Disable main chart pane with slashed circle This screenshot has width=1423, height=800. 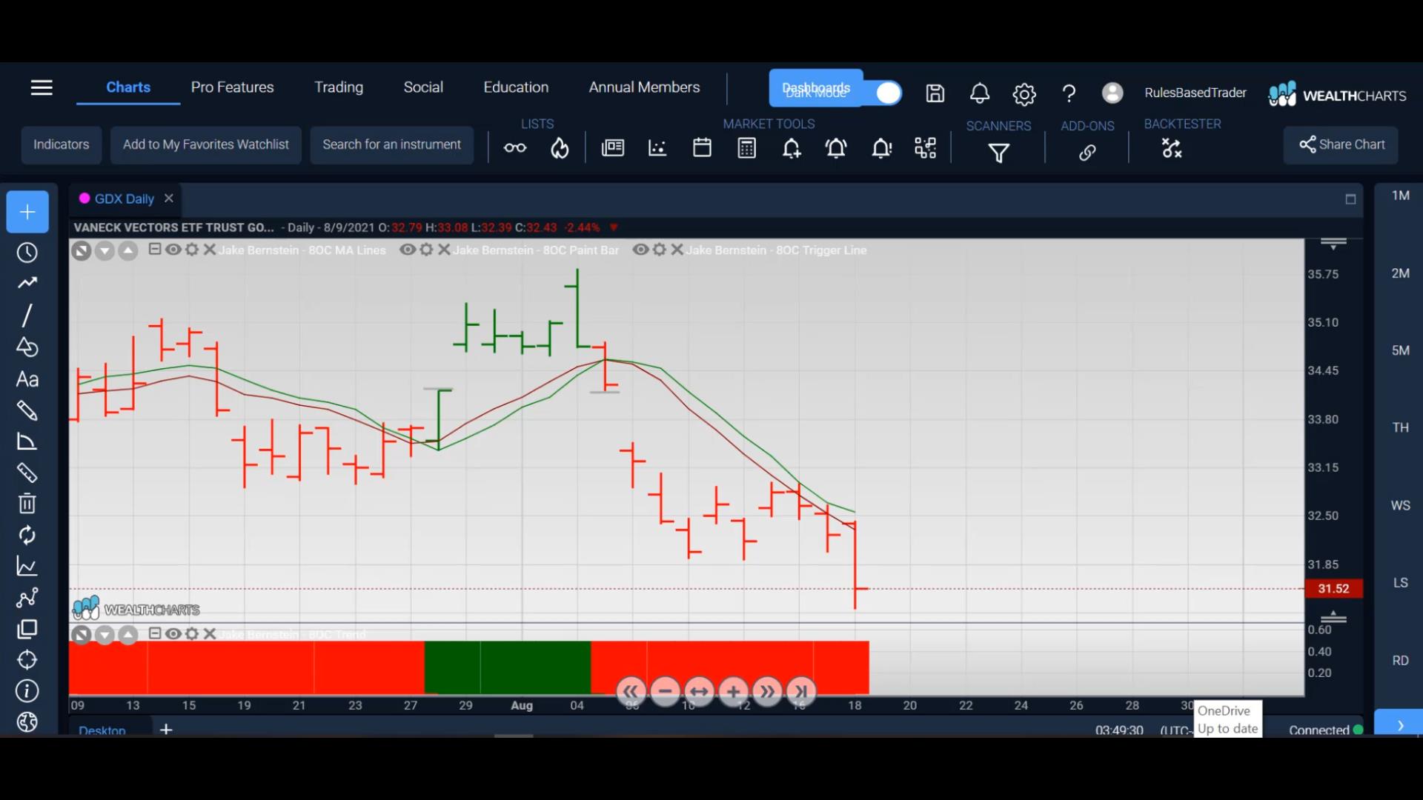point(82,251)
